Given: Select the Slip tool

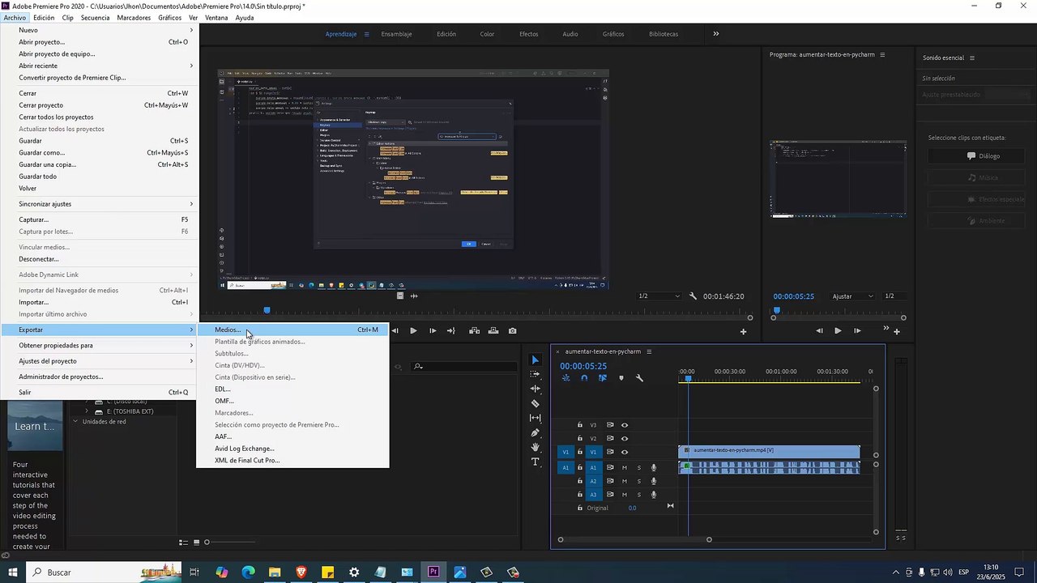Looking at the screenshot, I should coord(535,418).
